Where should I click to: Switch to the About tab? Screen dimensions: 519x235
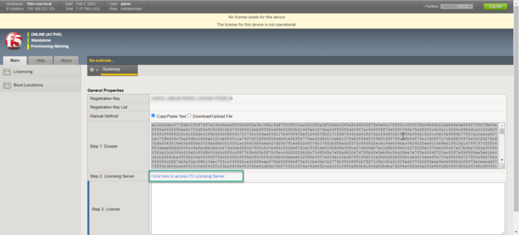[66, 61]
